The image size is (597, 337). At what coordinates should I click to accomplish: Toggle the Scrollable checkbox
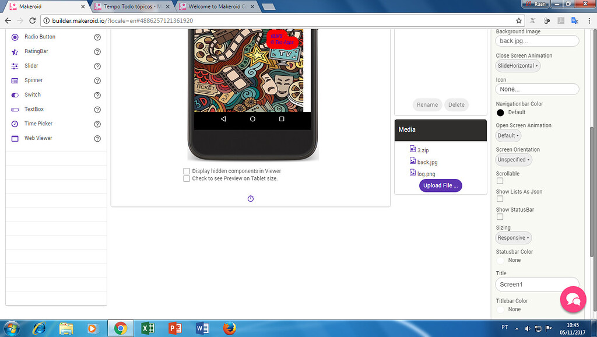click(500, 181)
